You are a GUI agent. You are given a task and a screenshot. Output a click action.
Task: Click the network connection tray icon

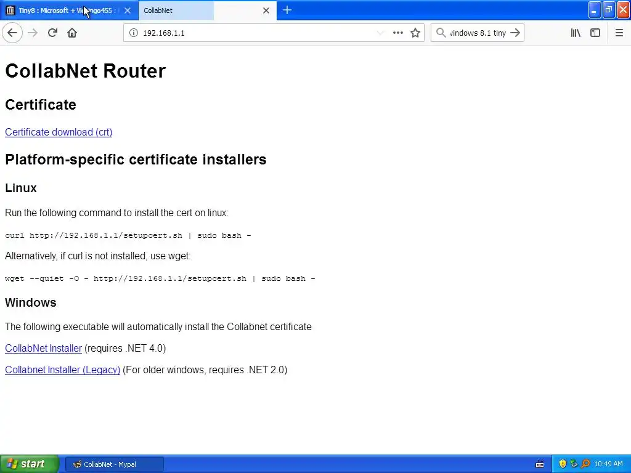coord(574,464)
